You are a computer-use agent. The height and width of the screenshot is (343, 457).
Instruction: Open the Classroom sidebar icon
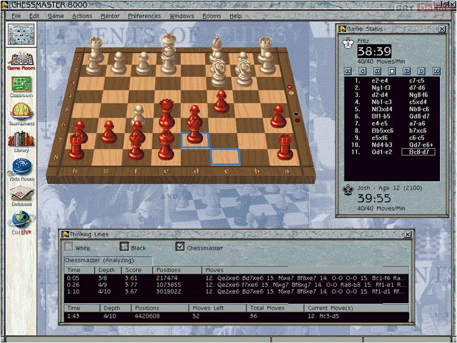click(21, 87)
